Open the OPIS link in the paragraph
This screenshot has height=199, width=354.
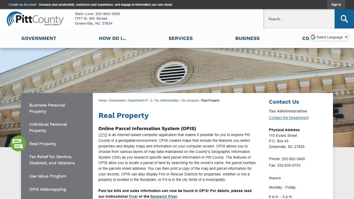coord(103,135)
